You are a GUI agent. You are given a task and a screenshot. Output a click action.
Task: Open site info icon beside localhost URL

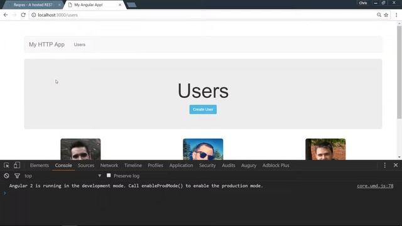click(33, 15)
